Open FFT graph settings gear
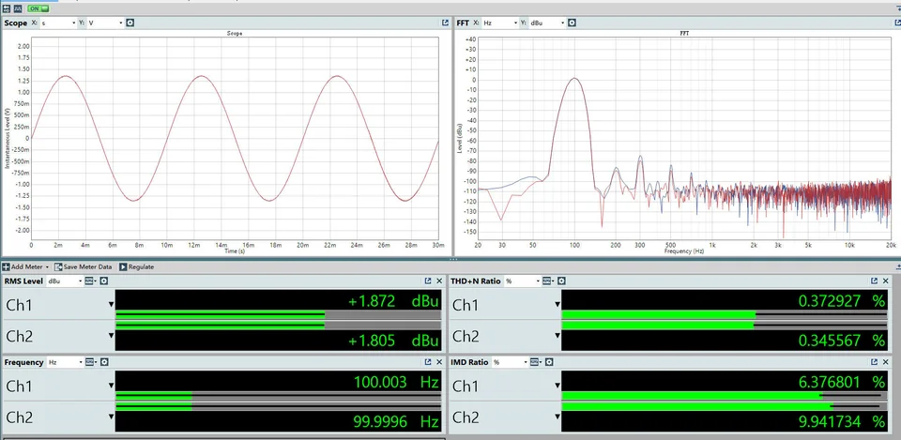 tap(572, 23)
